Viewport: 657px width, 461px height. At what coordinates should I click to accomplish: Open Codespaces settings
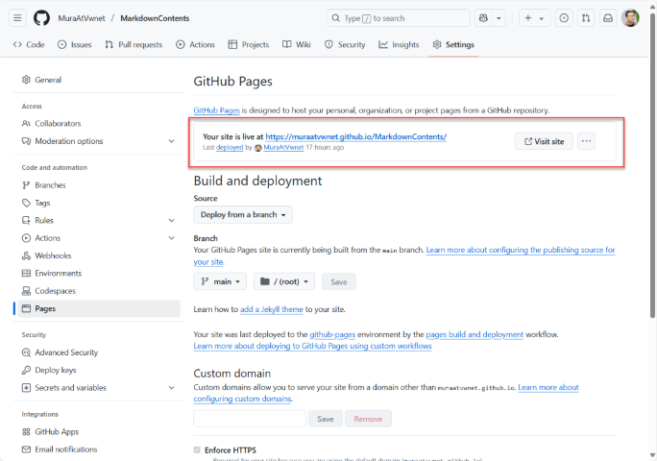click(x=99, y=291)
